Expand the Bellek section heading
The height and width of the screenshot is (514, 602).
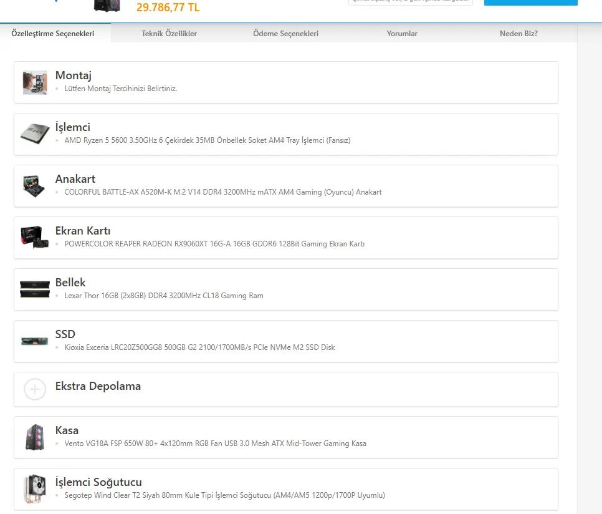[70, 283]
